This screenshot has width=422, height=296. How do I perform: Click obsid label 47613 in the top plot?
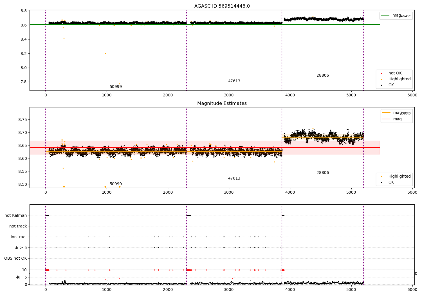(234, 81)
